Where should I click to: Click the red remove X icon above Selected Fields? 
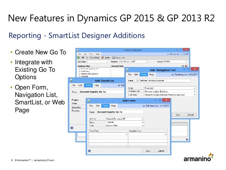(x=186, y=66)
